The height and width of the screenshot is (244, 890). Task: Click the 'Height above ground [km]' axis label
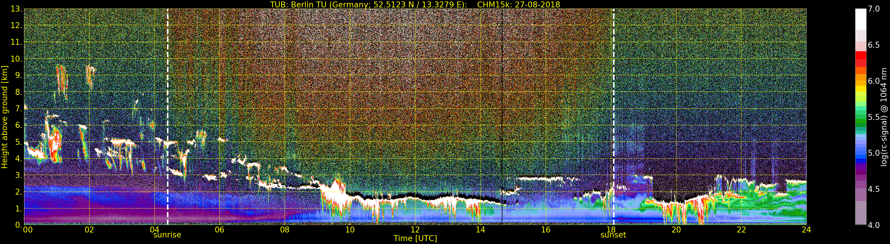pyautogui.click(x=4, y=116)
